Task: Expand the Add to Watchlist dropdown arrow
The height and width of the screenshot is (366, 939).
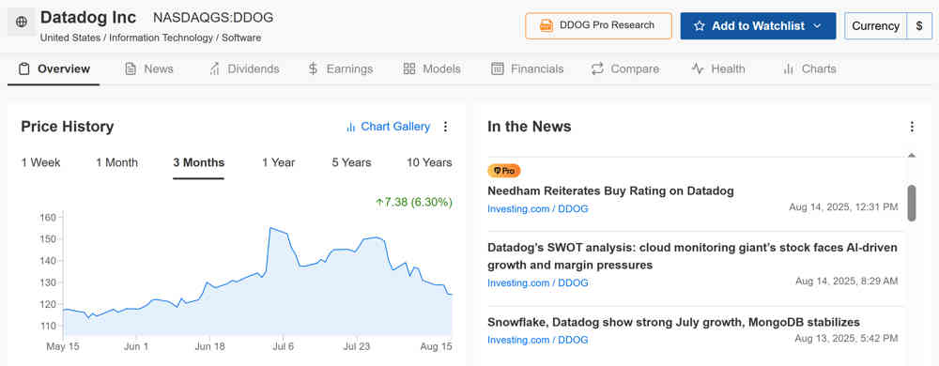Action: coord(817,26)
